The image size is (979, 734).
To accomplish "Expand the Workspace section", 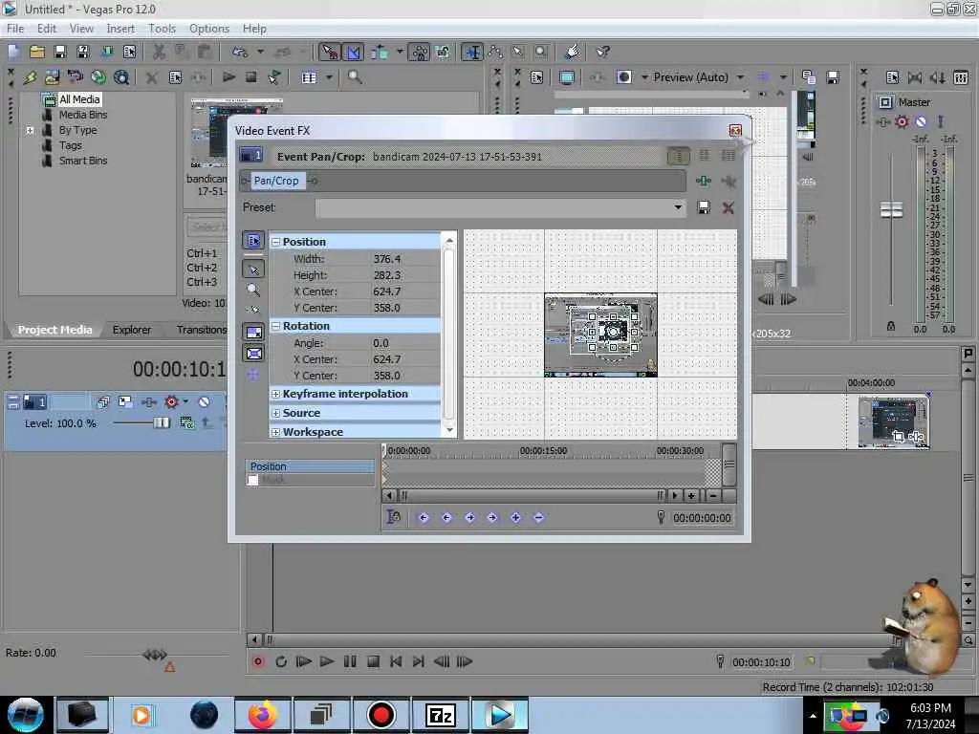I will [275, 432].
